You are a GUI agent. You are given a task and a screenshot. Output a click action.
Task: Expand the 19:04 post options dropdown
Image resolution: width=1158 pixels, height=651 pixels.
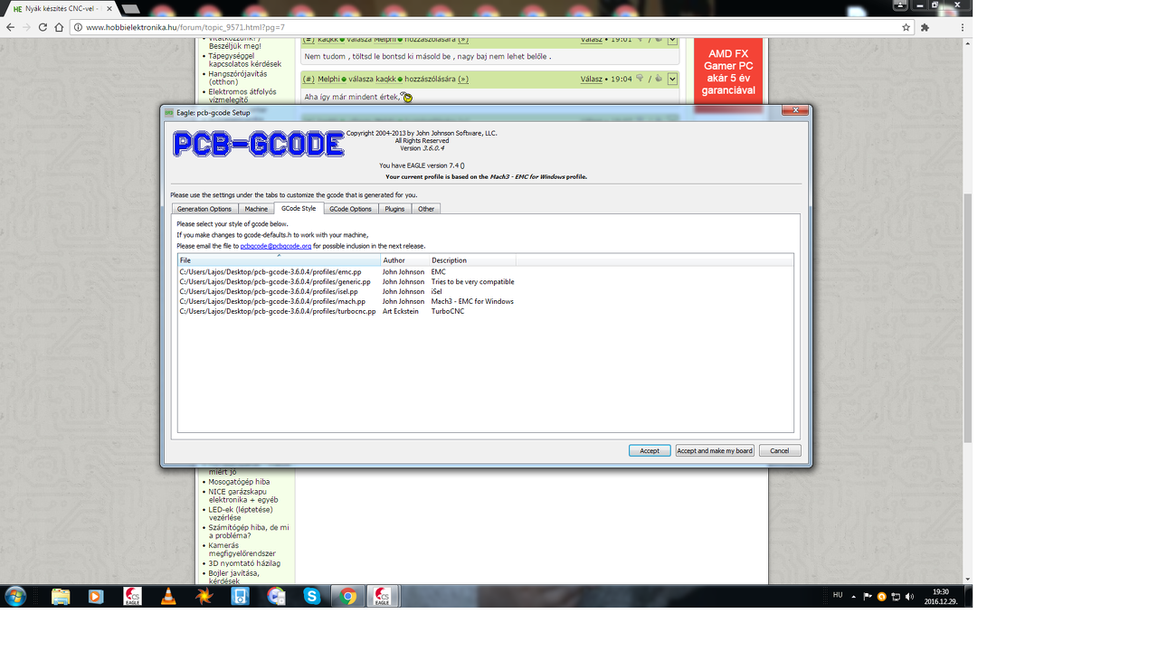pyautogui.click(x=672, y=79)
